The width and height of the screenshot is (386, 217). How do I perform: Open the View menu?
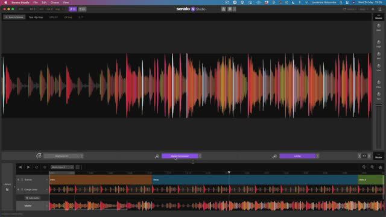66,2
